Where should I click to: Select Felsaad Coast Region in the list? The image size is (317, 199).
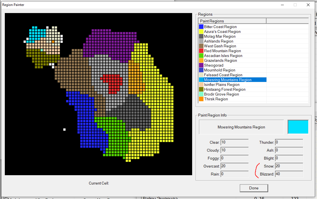click(x=223, y=75)
